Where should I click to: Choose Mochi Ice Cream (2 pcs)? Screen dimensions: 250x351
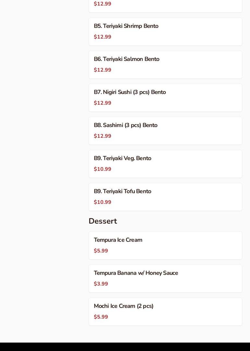(x=123, y=306)
